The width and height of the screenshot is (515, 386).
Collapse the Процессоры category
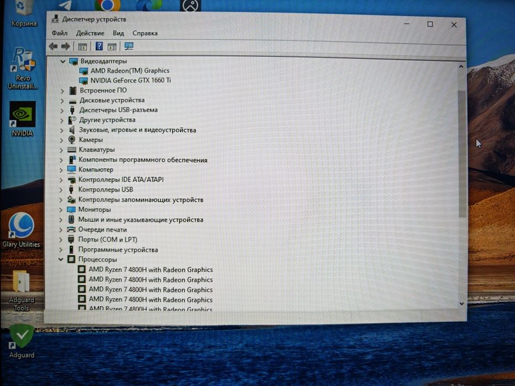[61, 259]
